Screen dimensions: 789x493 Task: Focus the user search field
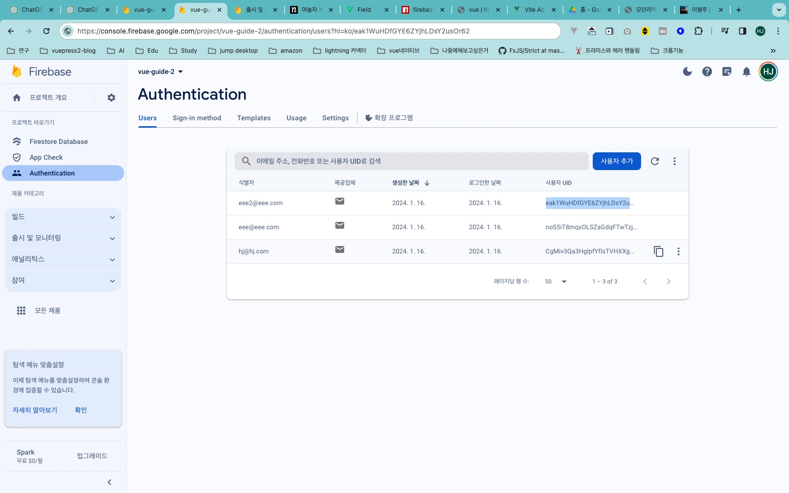[412, 161]
